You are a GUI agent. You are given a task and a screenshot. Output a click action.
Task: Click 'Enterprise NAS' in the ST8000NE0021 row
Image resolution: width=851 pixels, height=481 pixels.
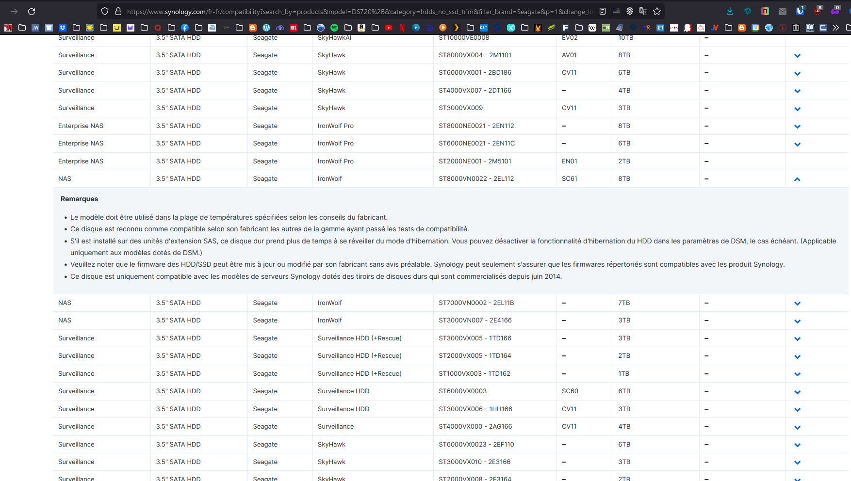tap(81, 126)
